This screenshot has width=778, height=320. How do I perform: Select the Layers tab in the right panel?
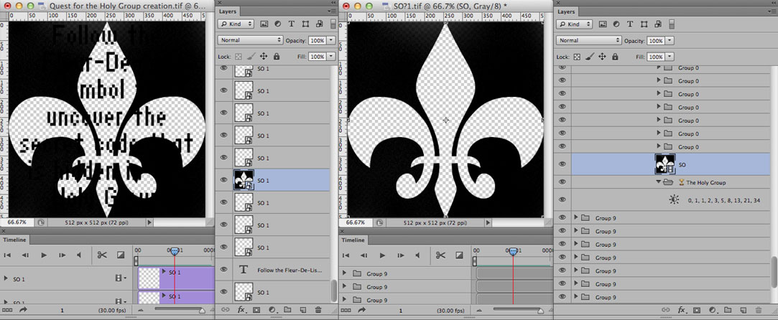566,11
